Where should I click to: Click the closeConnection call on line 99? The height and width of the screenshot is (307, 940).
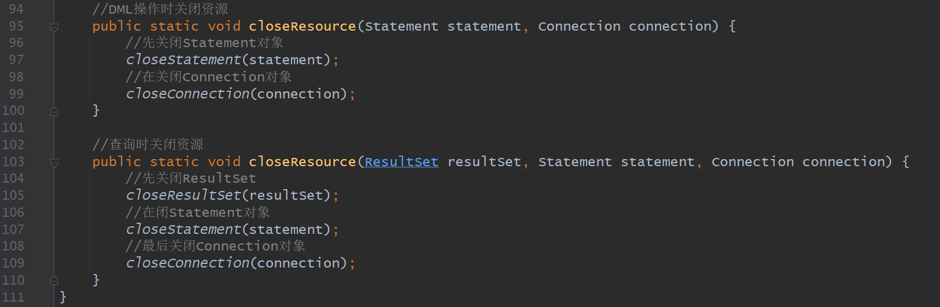[188, 94]
